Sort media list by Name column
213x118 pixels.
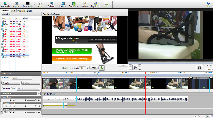(x=5, y=18)
